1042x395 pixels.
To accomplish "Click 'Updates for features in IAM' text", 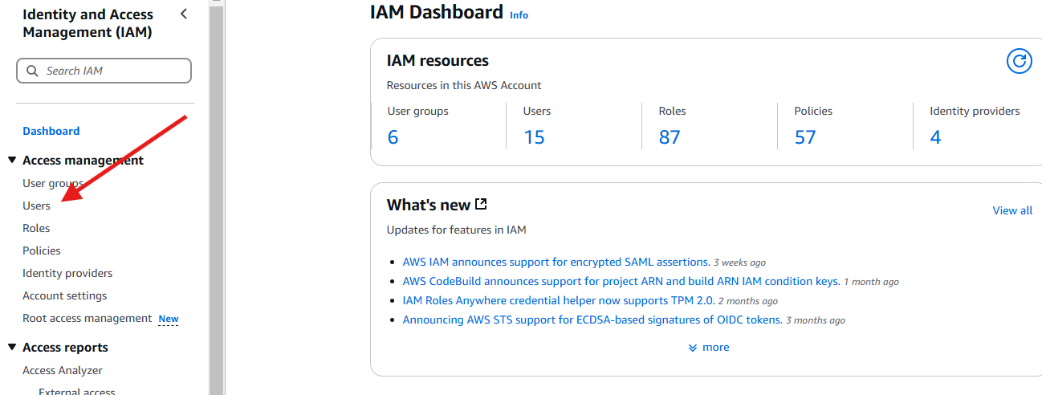I will [x=457, y=230].
